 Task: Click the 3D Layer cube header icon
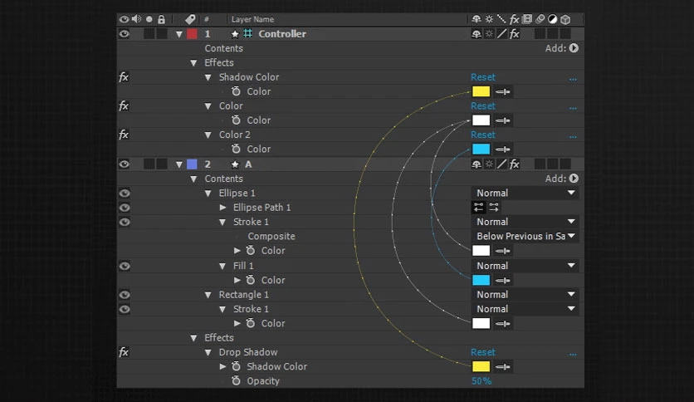pos(565,19)
